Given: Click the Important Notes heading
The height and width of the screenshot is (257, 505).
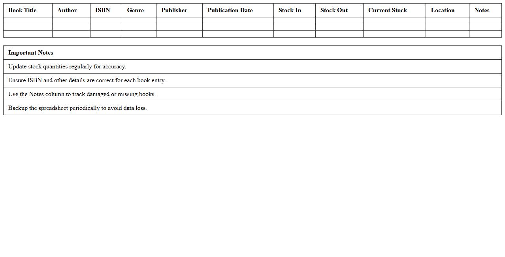Looking at the screenshot, I should 31,53.
